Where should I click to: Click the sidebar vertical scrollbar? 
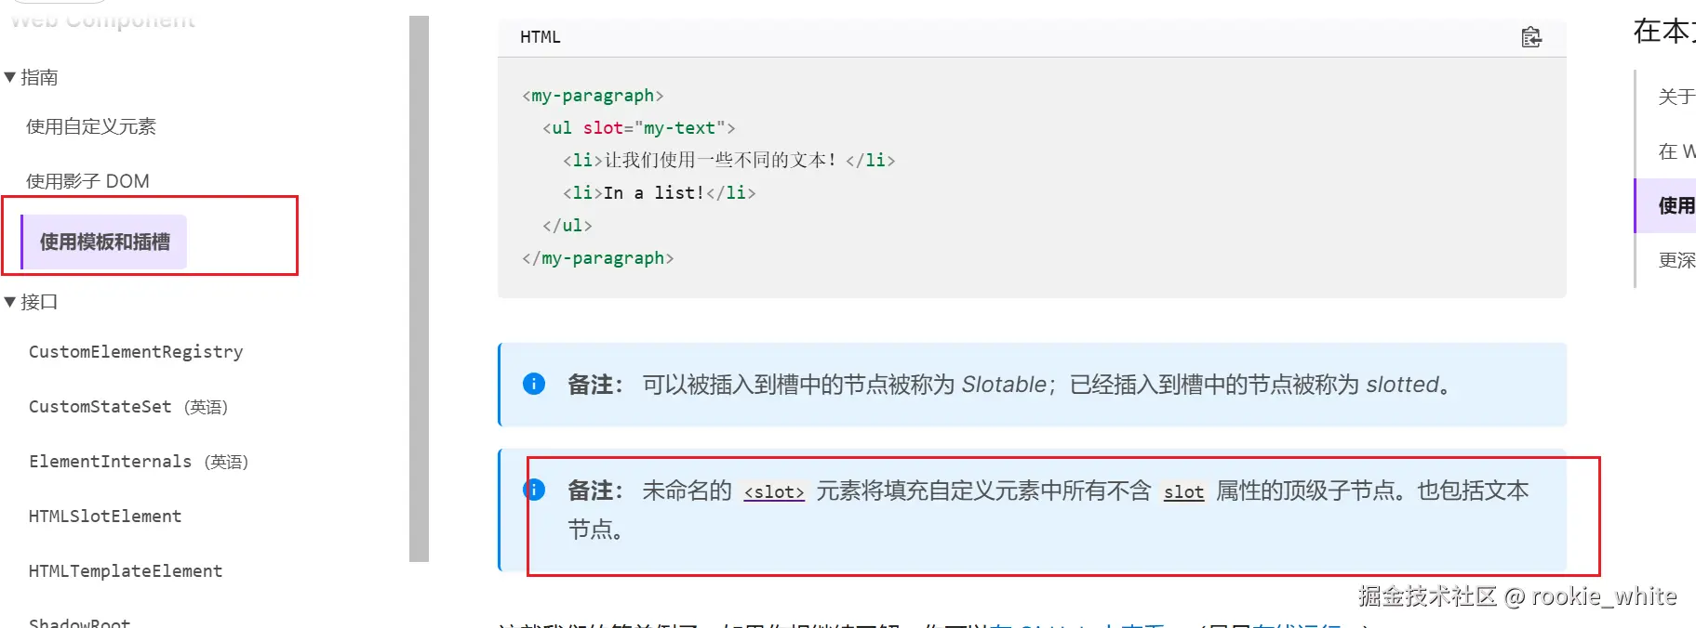[419, 288]
